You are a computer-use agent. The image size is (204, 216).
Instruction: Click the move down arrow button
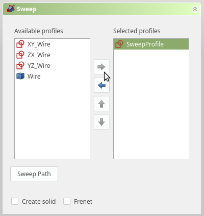101,122
